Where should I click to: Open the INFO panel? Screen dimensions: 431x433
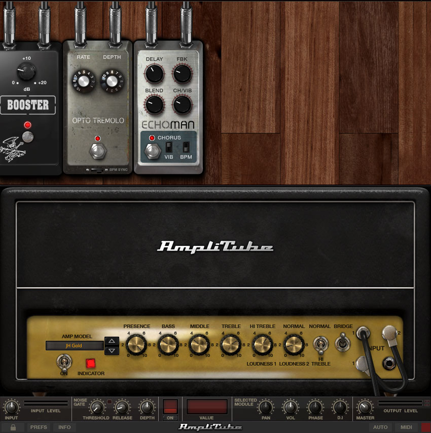pyautogui.click(x=64, y=427)
